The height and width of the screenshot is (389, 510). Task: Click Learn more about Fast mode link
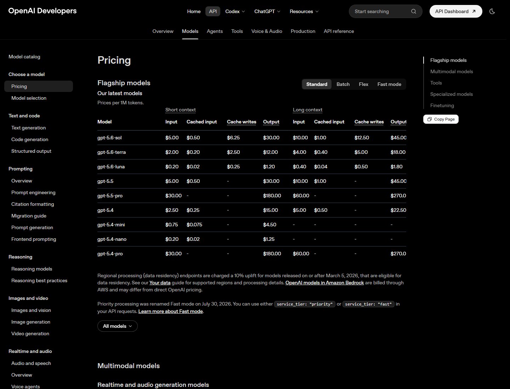point(170,311)
